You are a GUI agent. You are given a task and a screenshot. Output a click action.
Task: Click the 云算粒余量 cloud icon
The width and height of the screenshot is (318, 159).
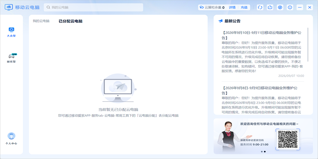[x=201, y=7]
